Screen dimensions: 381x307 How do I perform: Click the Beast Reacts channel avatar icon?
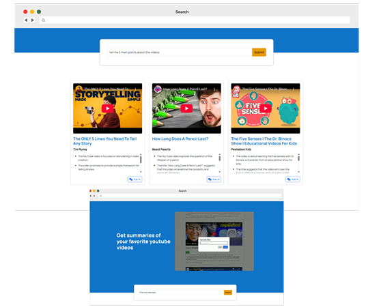(x=158, y=89)
